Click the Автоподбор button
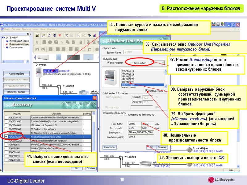Image resolution: width=247 pixels, height=185 pixels. point(16,74)
